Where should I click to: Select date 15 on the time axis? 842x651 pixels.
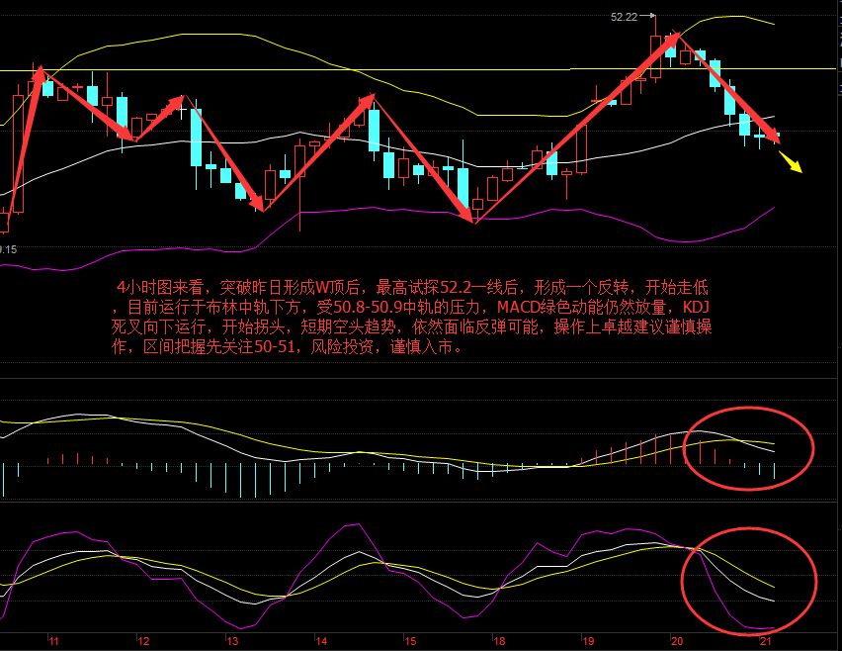click(410, 641)
